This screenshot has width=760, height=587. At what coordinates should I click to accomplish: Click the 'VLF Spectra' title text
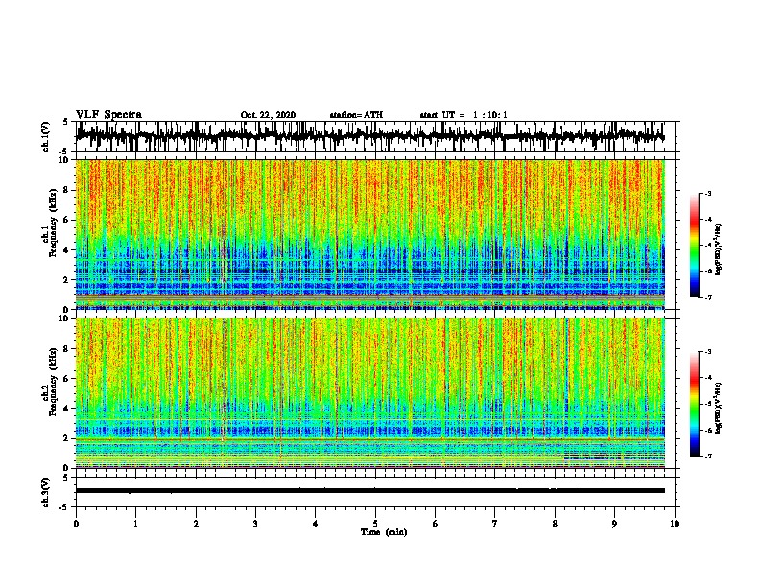108,114
